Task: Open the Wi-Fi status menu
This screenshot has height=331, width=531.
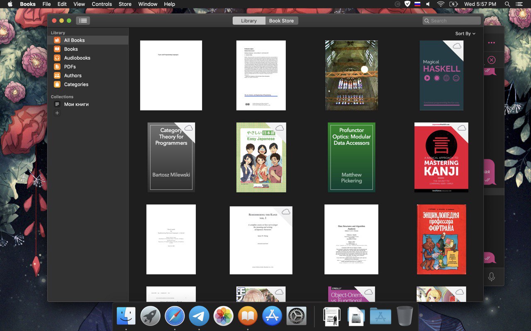Action: 441,4
